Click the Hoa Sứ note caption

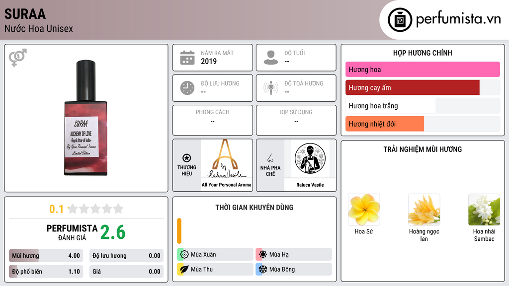364,231
